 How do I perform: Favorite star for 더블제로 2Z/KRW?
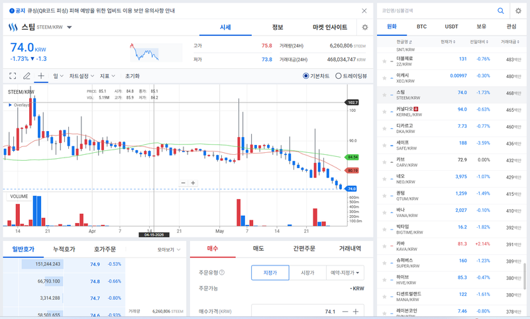(x=384, y=61)
